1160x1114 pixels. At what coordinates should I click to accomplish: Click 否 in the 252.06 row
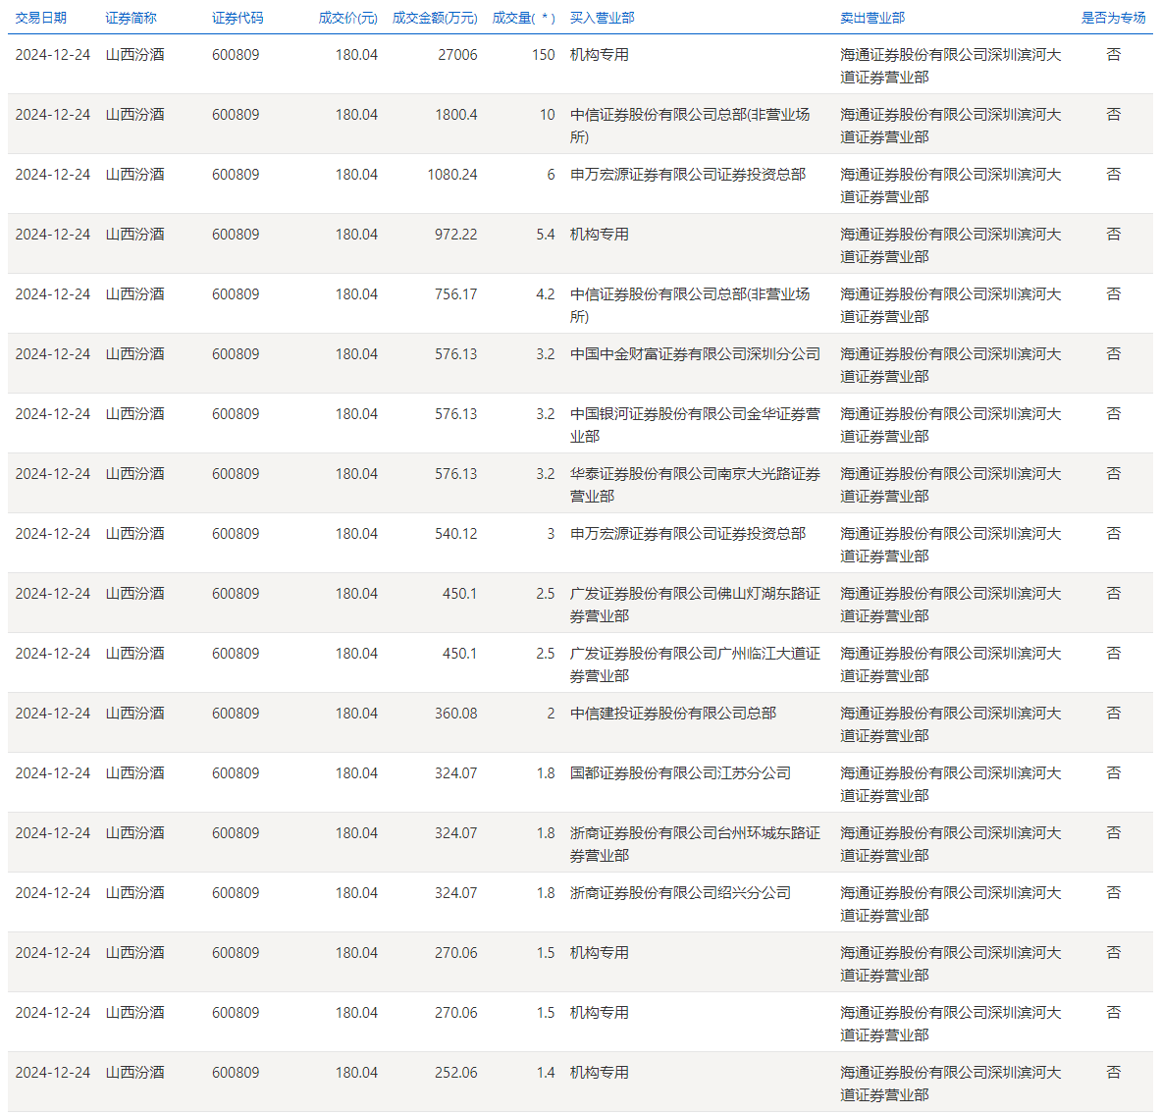coord(1114,1073)
